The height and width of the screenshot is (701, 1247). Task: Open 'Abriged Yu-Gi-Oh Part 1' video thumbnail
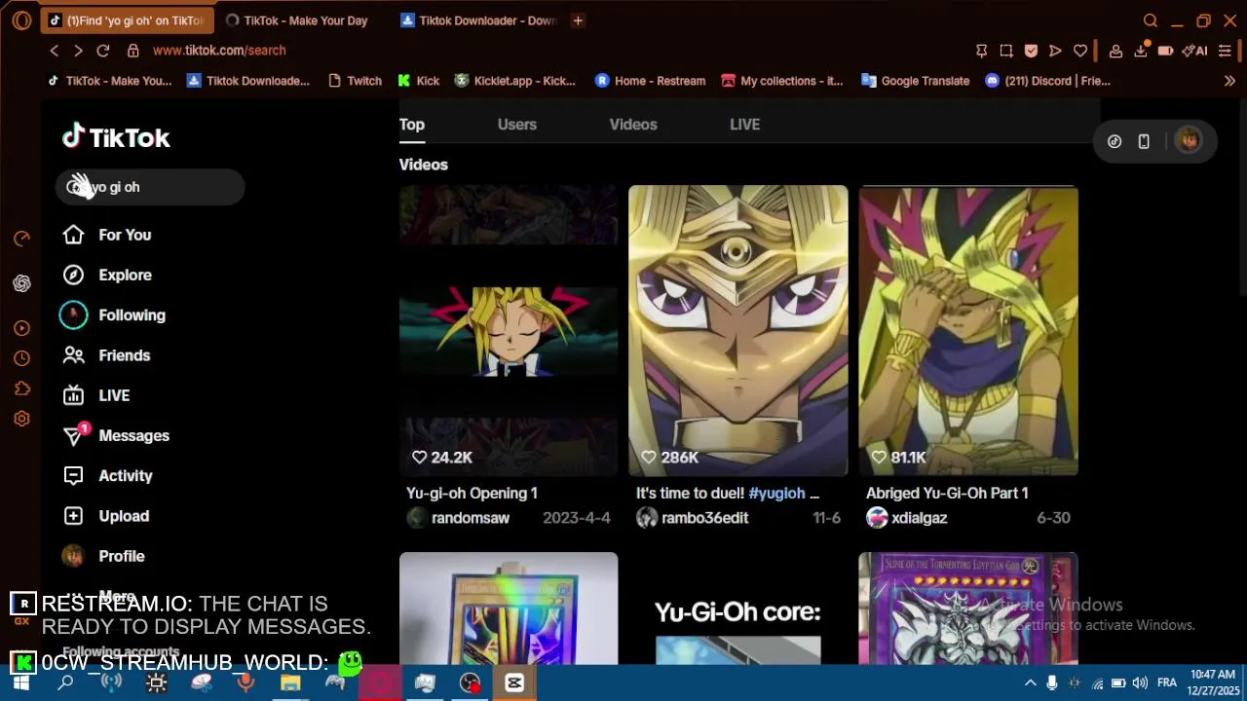(968, 330)
